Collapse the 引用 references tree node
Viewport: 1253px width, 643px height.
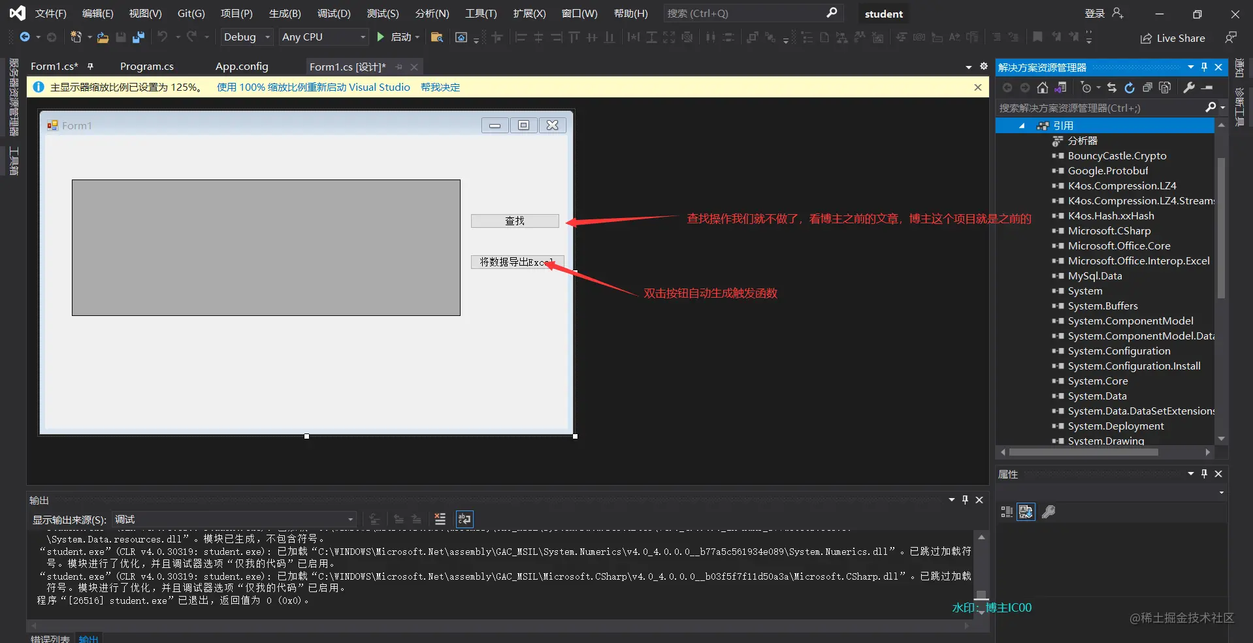pyautogui.click(x=1022, y=126)
